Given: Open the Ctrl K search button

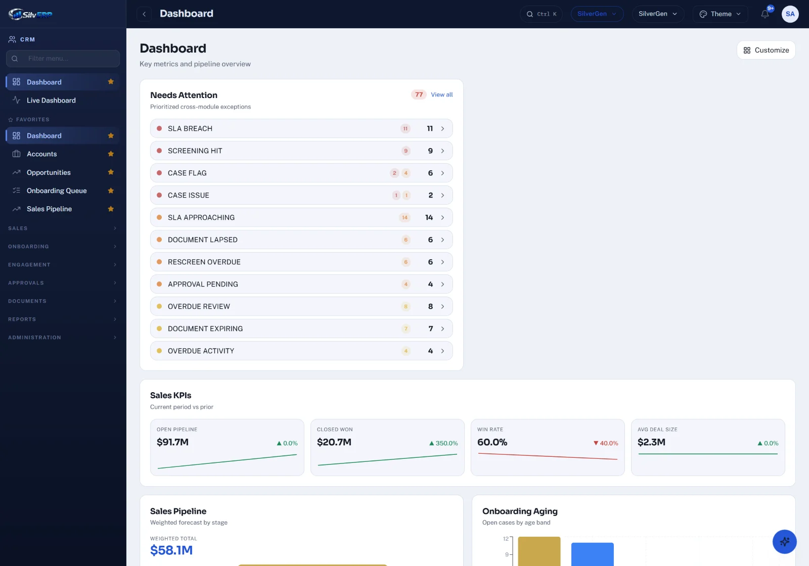Looking at the screenshot, I should (541, 14).
